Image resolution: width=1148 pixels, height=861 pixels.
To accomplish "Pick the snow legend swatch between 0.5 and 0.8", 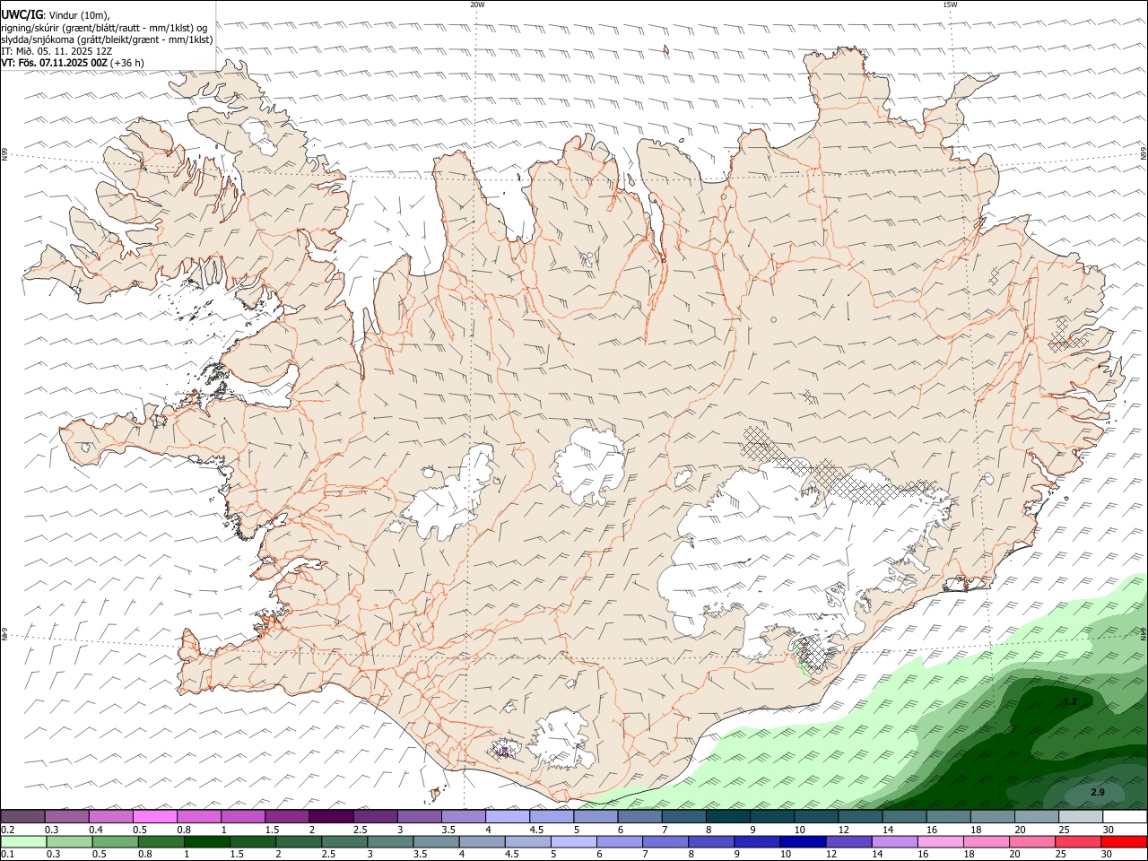I will [x=154, y=816].
